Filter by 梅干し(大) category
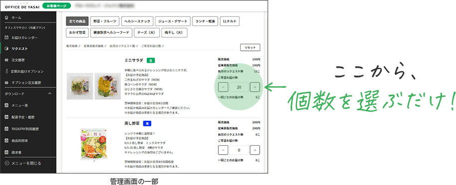The height and width of the screenshot is (185, 456). pos(174,32)
